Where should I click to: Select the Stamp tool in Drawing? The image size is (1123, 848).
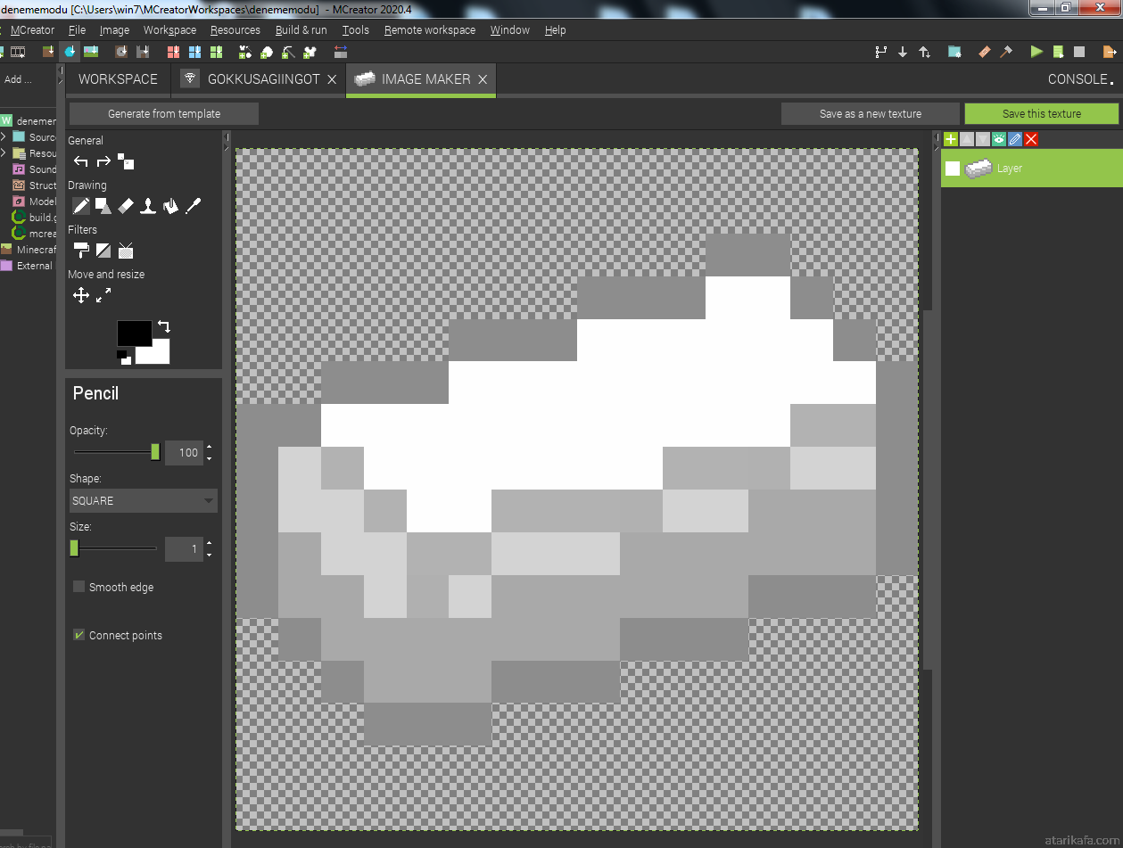[x=148, y=206]
